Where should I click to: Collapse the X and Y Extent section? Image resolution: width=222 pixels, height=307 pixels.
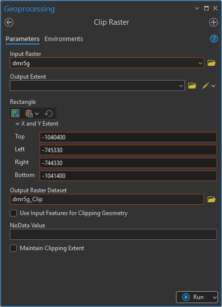pos(17,124)
